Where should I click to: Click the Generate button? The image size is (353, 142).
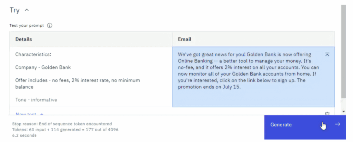point(305,128)
